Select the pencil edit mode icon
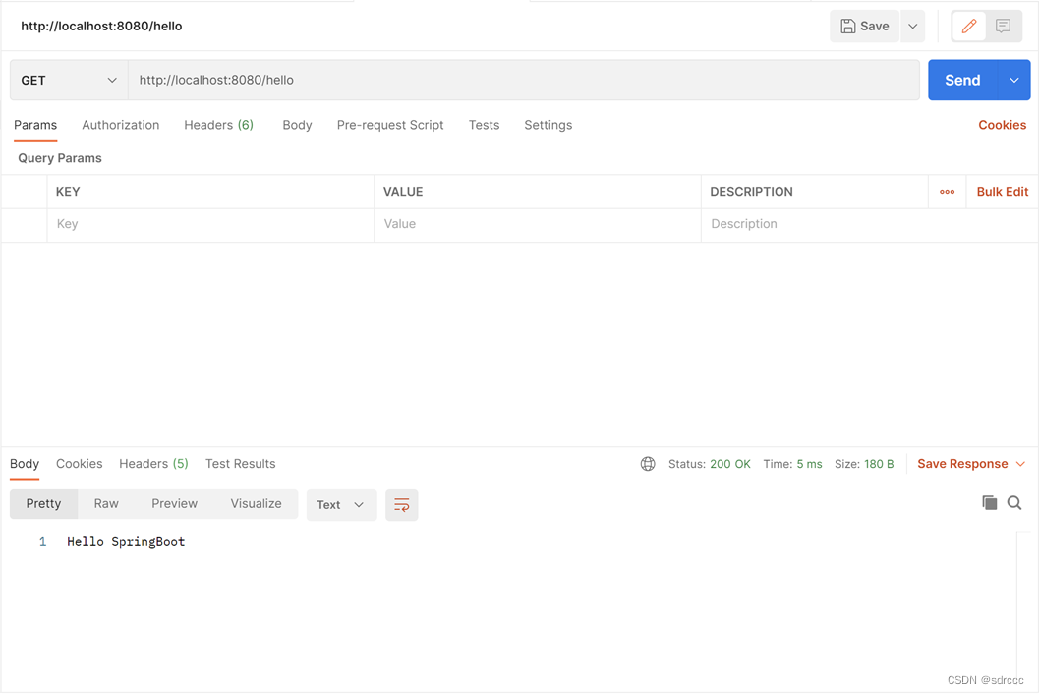Viewport: 1039px width, 694px height. (x=969, y=26)
